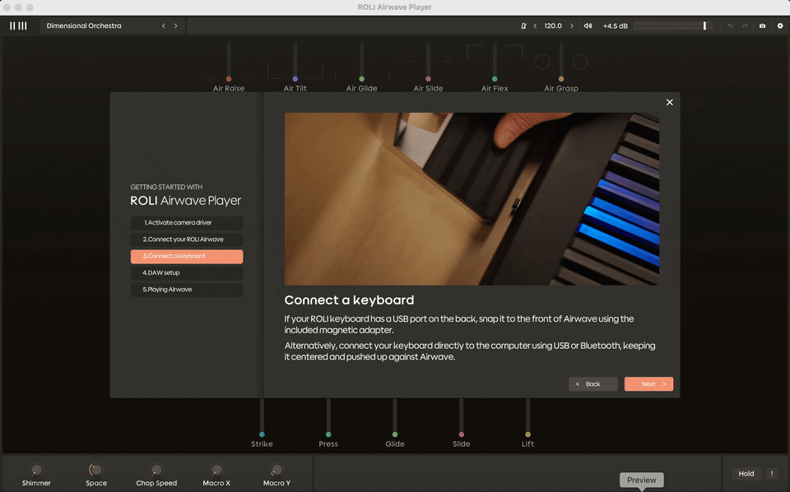
Task: Click the Next button
Action: click(649, 383)
